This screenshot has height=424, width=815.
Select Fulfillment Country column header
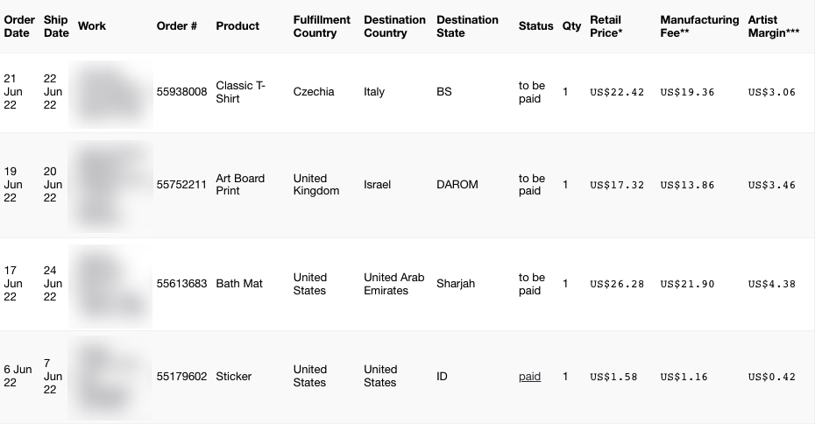pyautogui.click(x=322, y=26)
